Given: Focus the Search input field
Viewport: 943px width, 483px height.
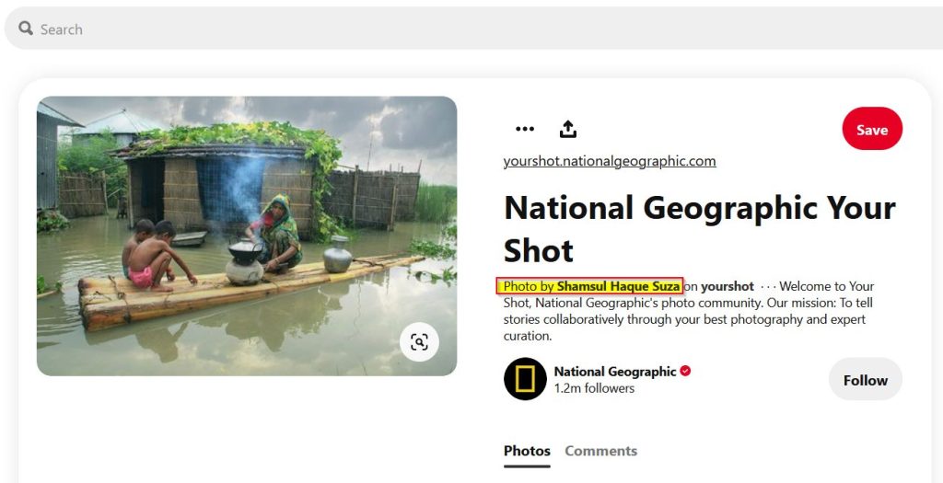Looking at the screenshot, I should (474, 29).
